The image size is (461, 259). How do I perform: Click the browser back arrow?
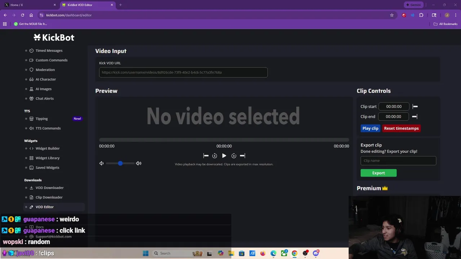pos(5,15)
